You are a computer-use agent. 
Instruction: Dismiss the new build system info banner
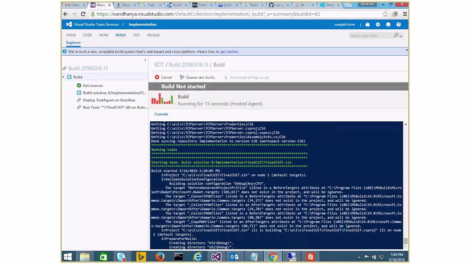406,50
